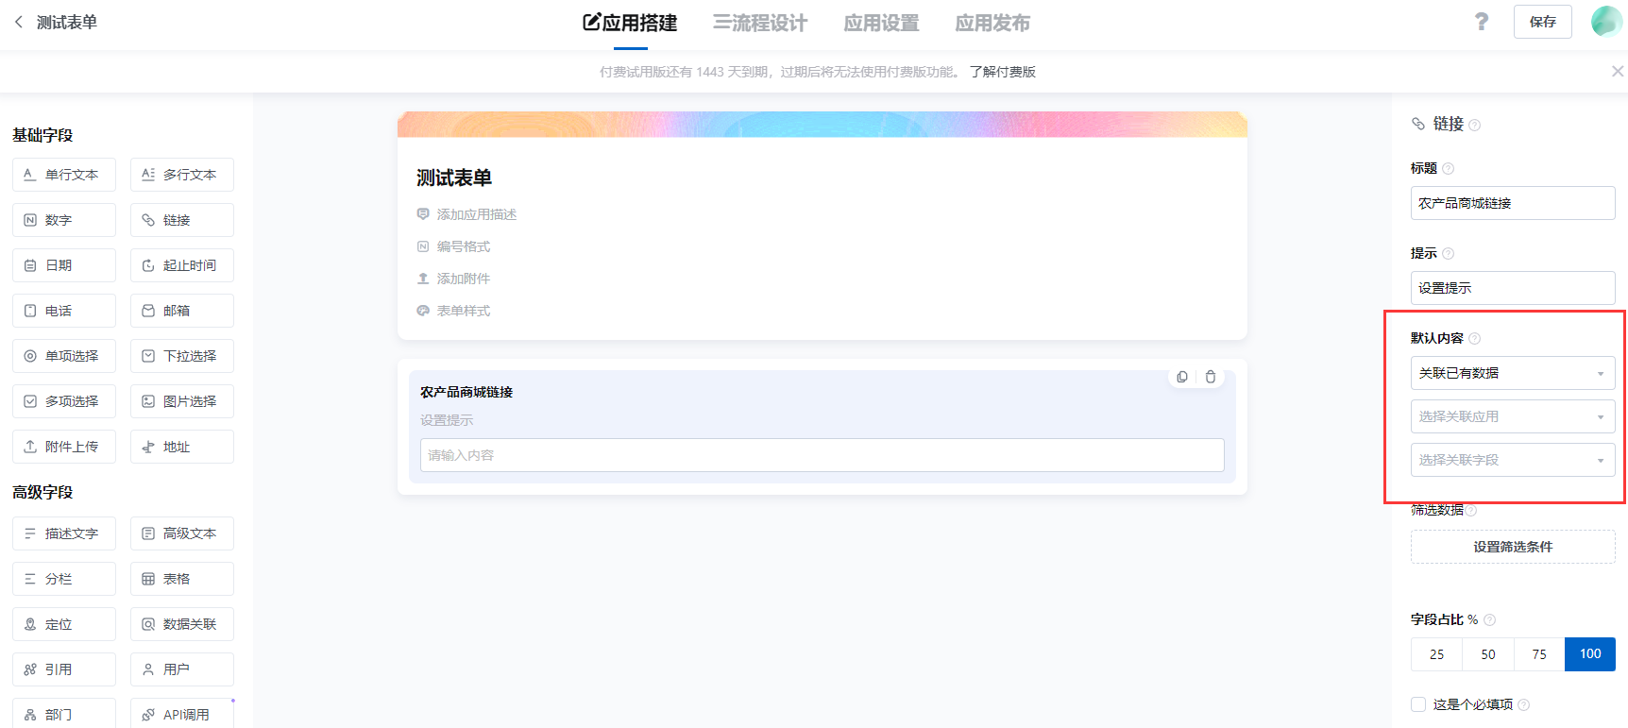Set field width to 100 percent
The image size is (1628, 728).
click(1590, 654)
